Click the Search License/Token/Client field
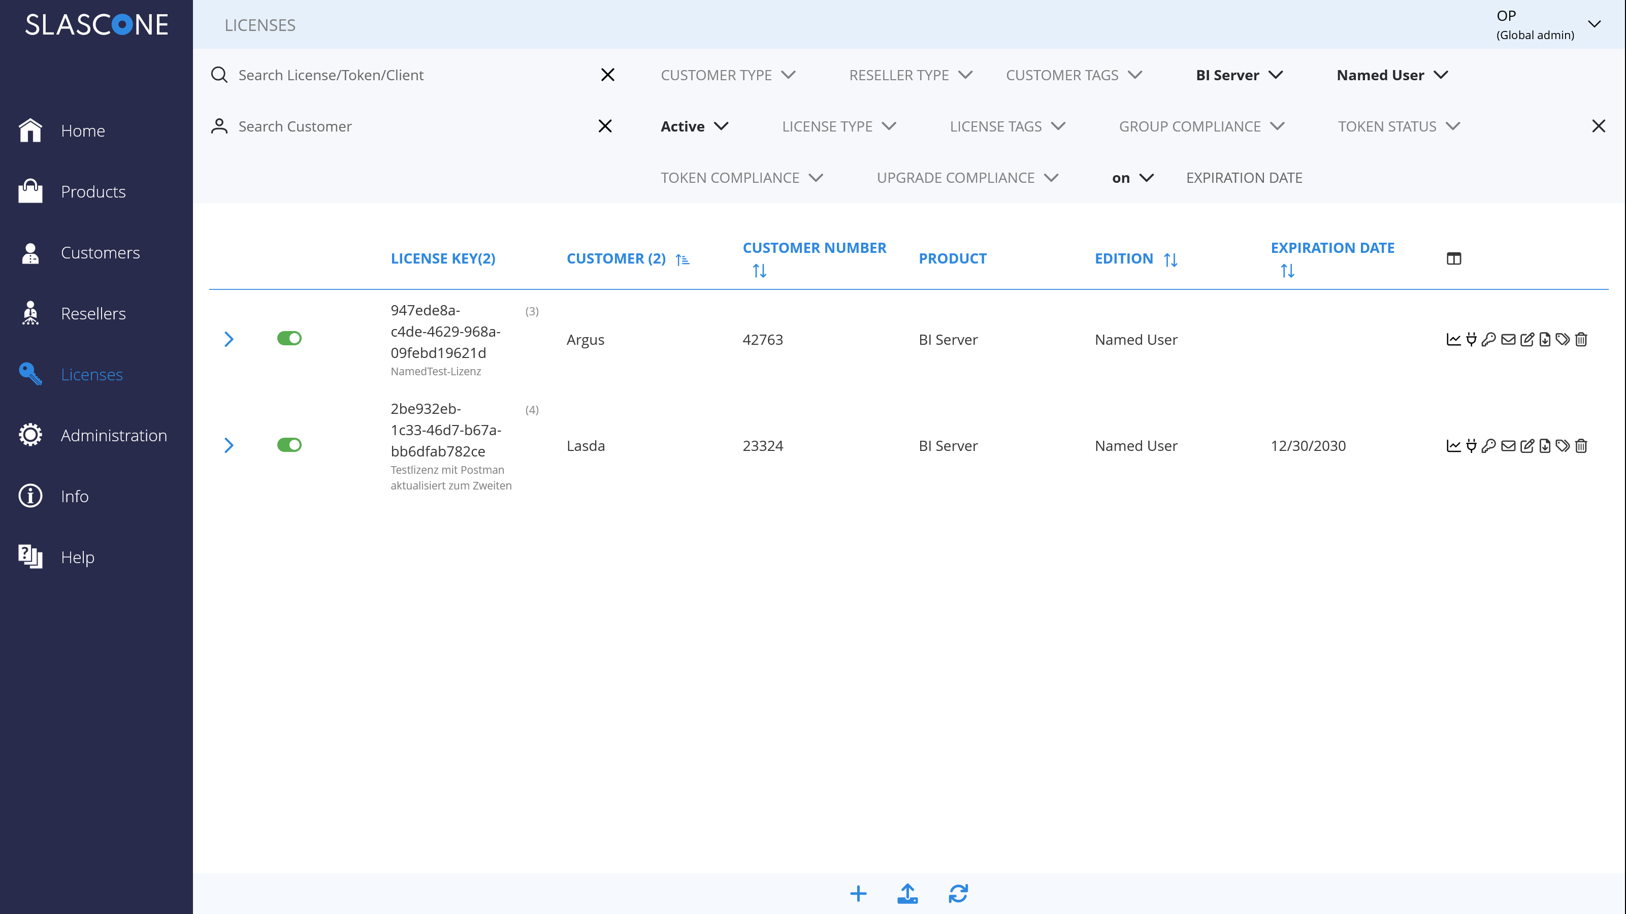This screenshot has height=914, width=1626. [x=413, y=75]
